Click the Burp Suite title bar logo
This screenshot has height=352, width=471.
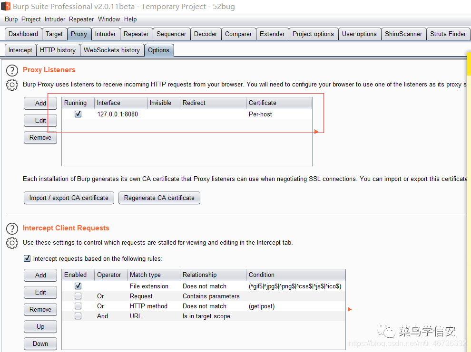click(6, 6)
